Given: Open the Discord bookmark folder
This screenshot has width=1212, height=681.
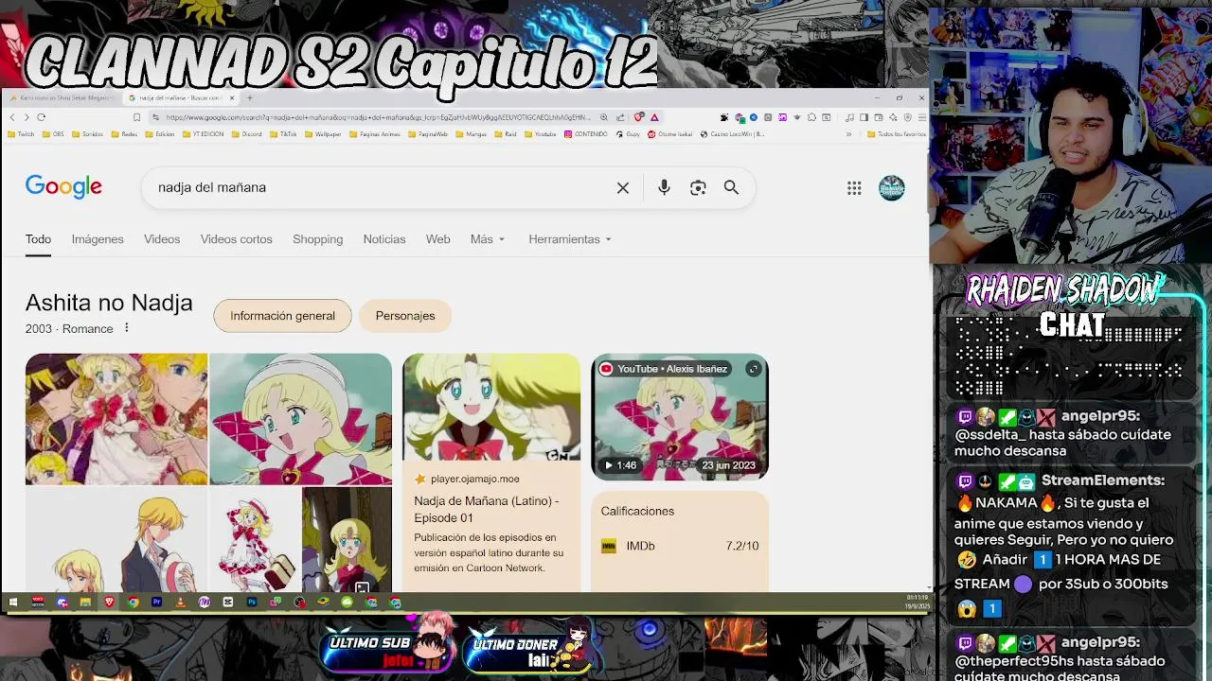Looking at the screenshot, I should coord(246,134).
